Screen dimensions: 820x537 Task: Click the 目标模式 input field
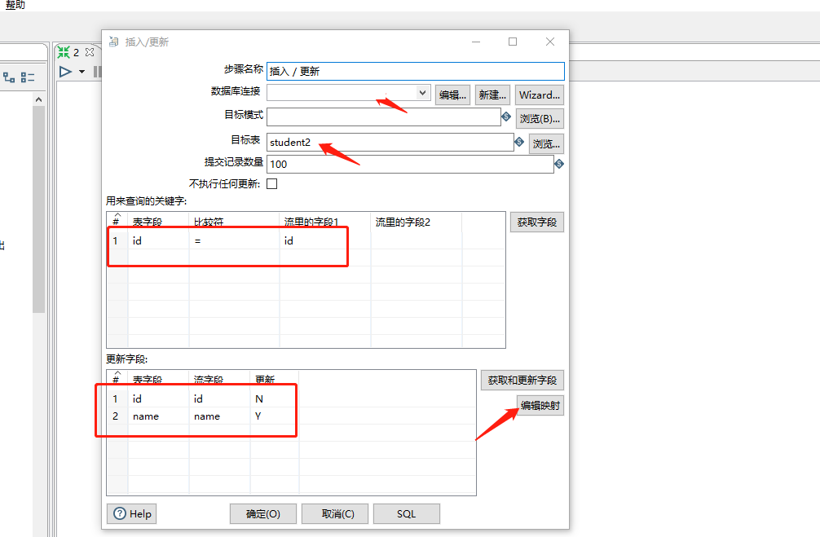pyautogui.click(x=384, y=117)
